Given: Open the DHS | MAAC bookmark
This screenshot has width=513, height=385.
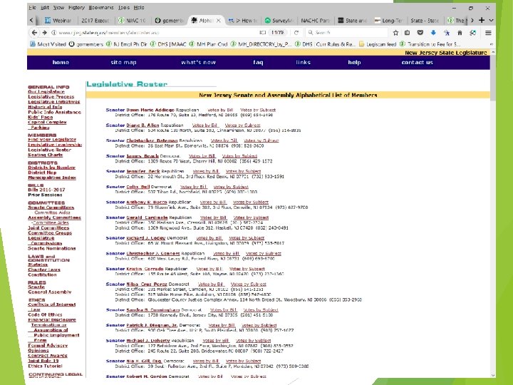Looking at the screenshot, I should (x=168, y=44).
